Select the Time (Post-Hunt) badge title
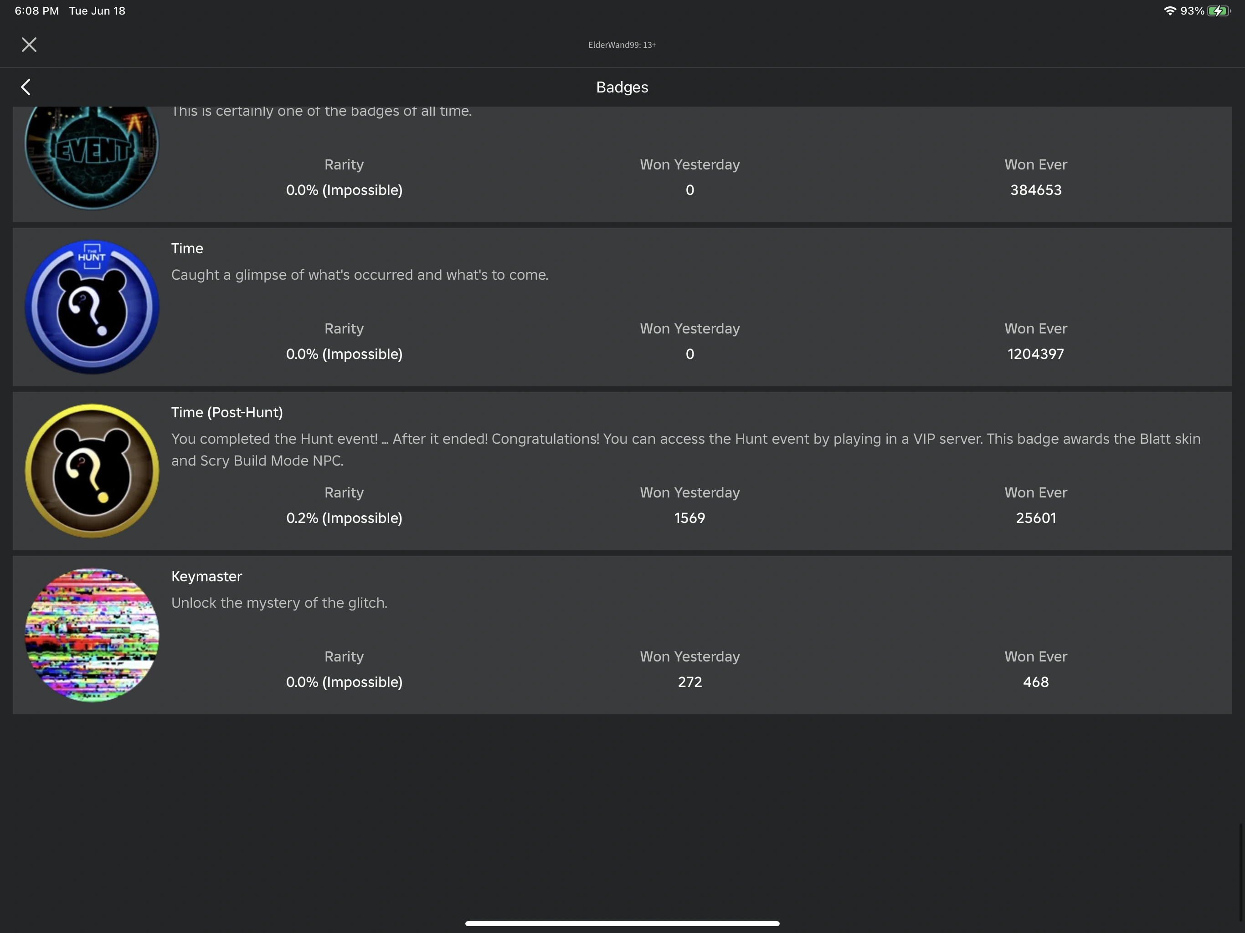 227,412
